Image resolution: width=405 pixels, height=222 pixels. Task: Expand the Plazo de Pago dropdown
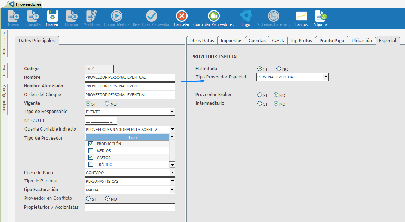pyautogui.click(x=172, y=173)
